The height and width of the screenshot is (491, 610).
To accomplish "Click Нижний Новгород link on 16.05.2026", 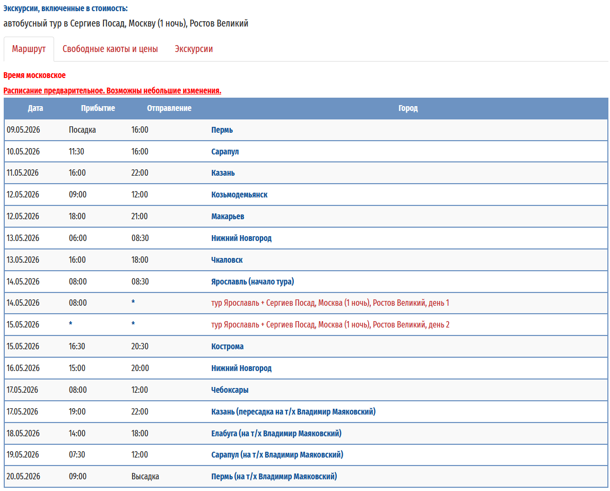I will click(241, 368).
